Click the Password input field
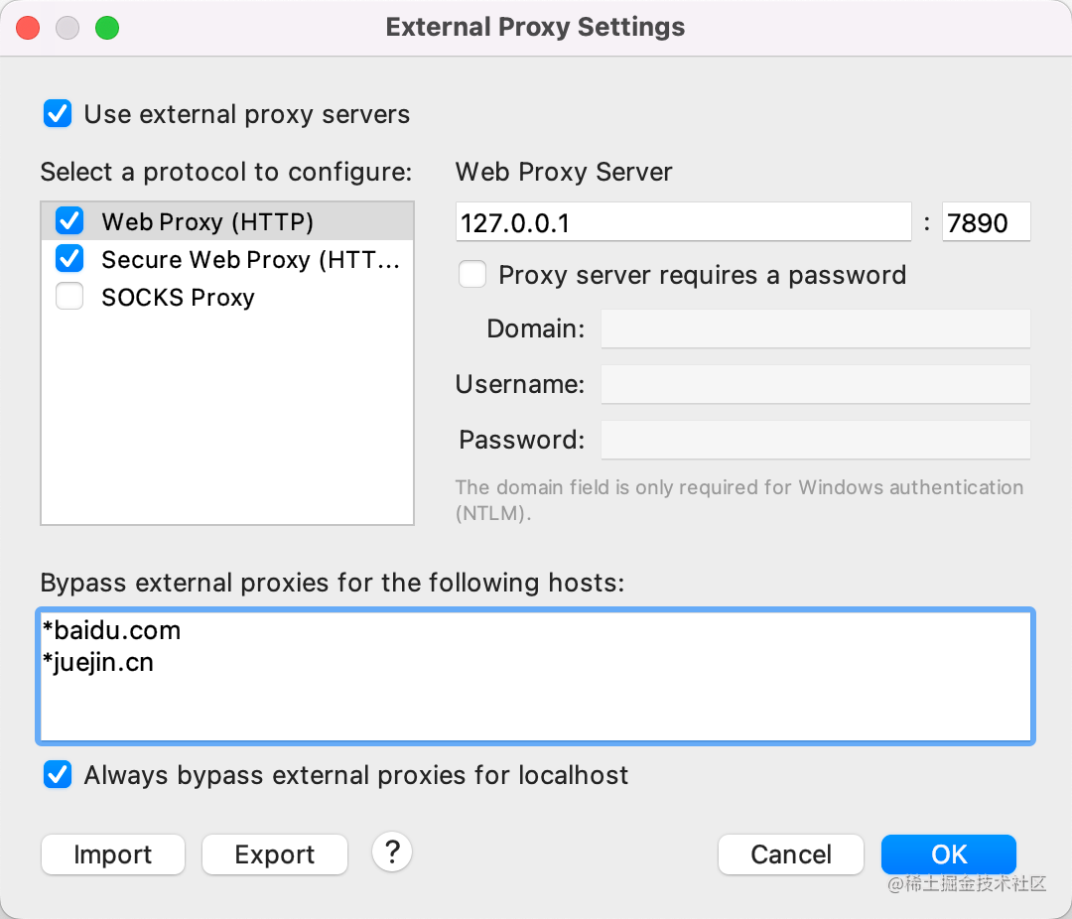Viewport: 1072px width, 919px height. point(815,440)
